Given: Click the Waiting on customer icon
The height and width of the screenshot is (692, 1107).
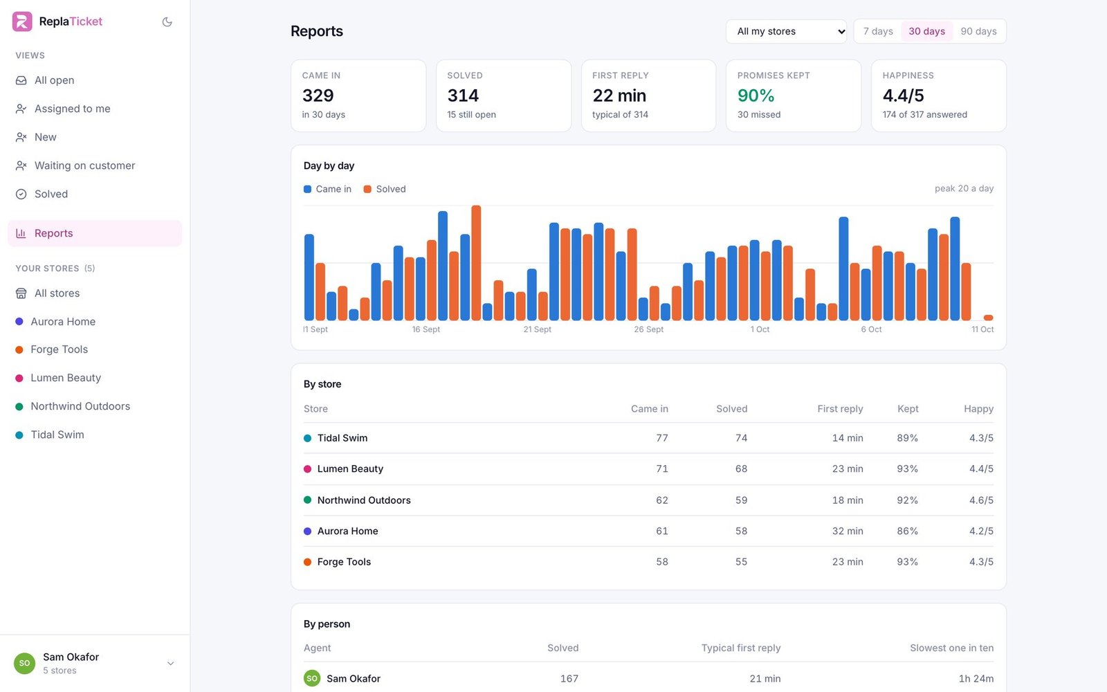Looking at the screenshot, I should (21, 165).
